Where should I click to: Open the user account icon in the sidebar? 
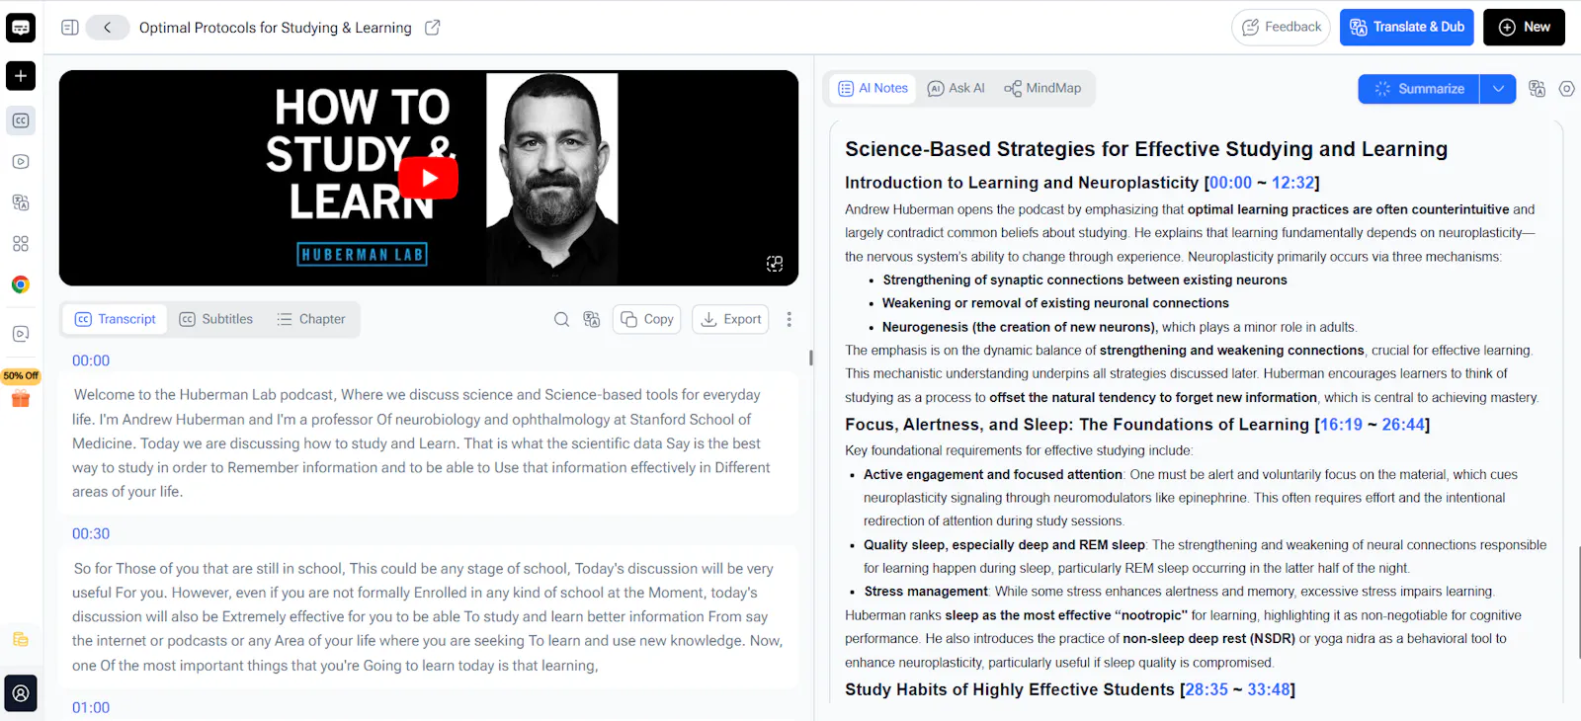point(21,693)
